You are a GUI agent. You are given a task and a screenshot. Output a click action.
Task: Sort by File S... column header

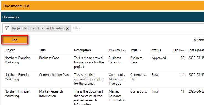tap(179, 50)
